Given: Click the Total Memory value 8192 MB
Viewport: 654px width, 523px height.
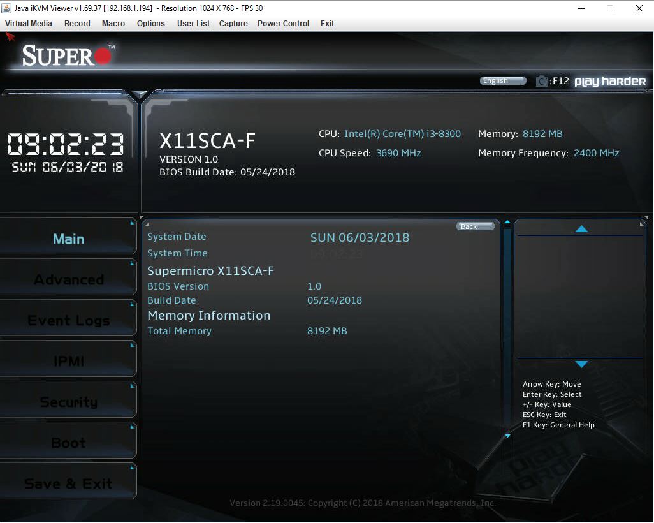Looking at the screenshot, I should (x=327, y=331).
